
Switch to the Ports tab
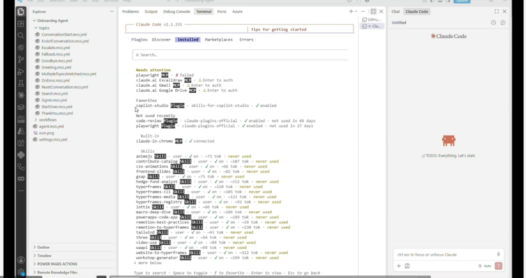tap(222, 11)
